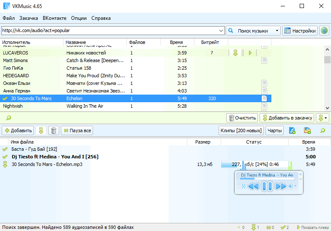Open the Файл menu

(x=8, y=18)
